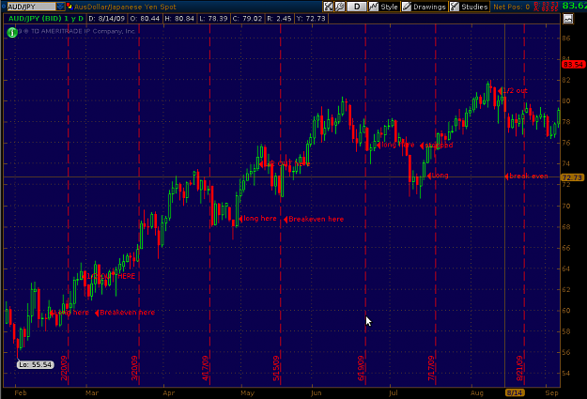
Task: Open the Style menu
Action: (x=384, y=7)
